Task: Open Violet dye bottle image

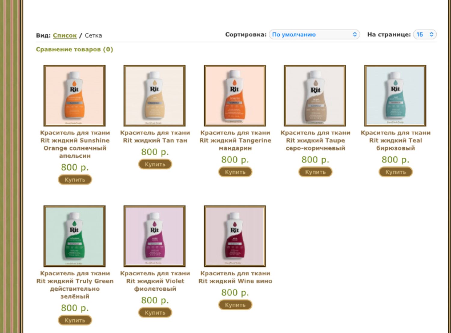Action: (x=155, y=236)
